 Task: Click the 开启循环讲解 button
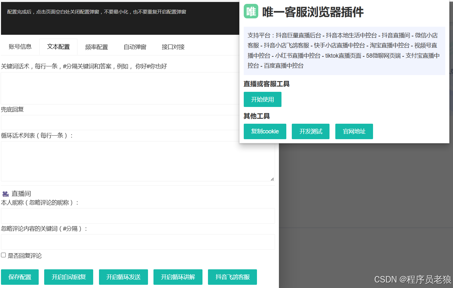[x=178, y=277]
